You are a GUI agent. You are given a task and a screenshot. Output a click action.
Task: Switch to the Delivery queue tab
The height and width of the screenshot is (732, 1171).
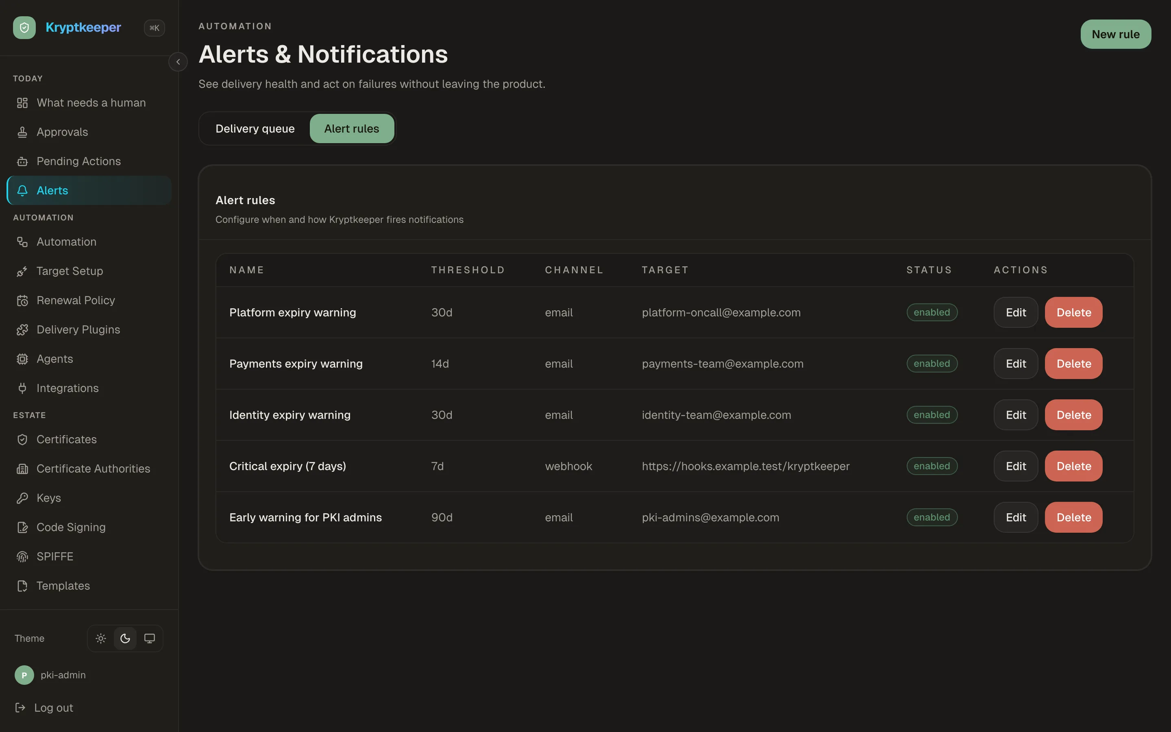pyautogui.click(x=255, y=128)
